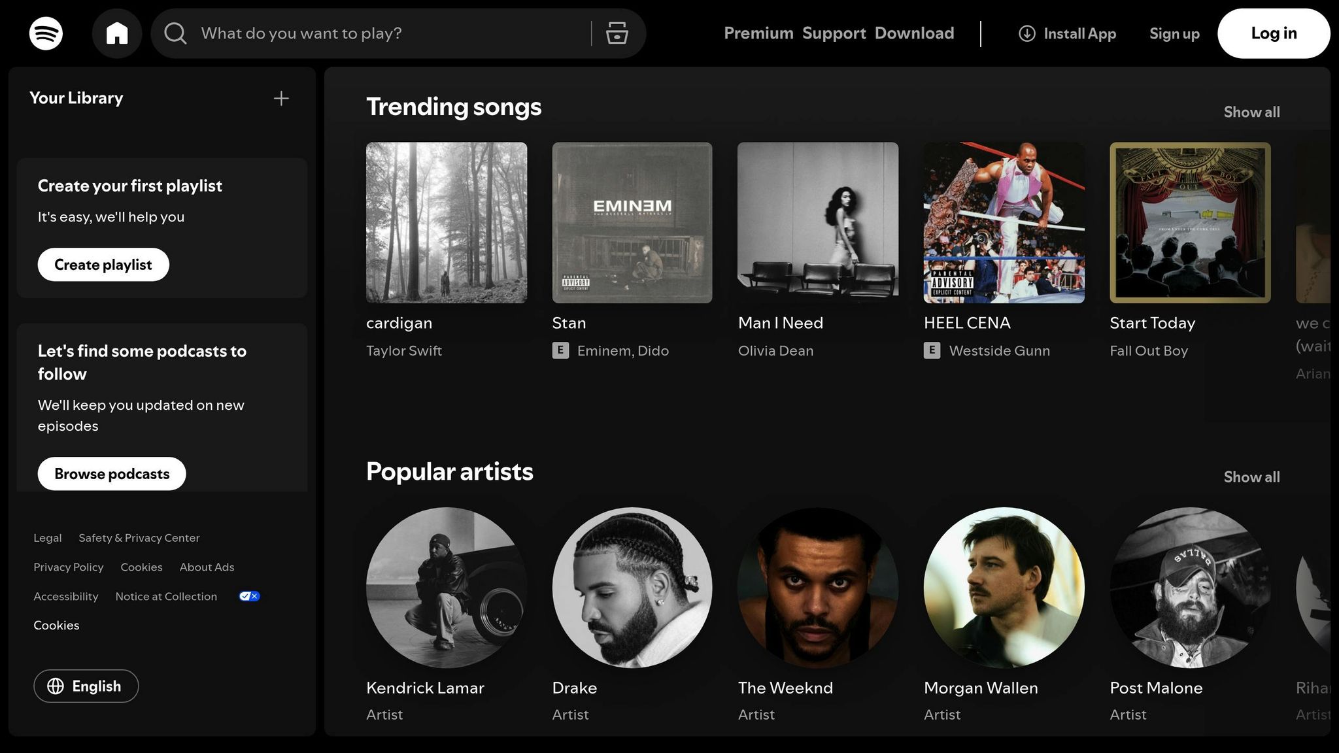Show all Popular artists
Image resolution: width=1339 pixels, height=753 pixels.
point(1252,477)
